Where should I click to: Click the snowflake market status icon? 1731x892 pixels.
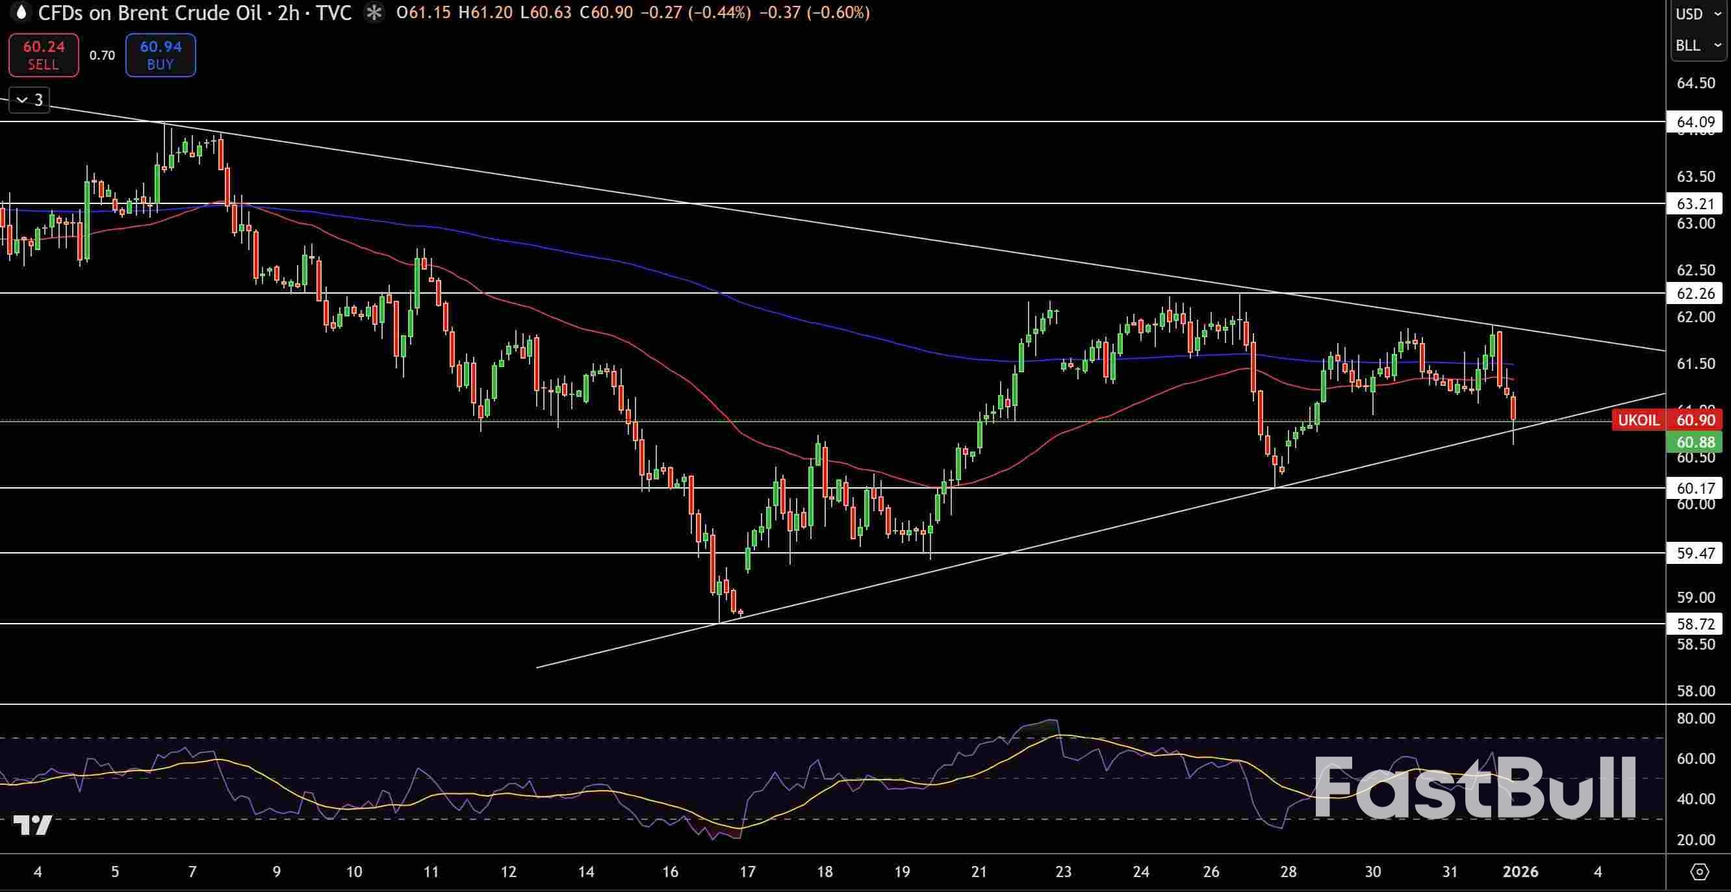pyautogui.click(x=374, y=12)
